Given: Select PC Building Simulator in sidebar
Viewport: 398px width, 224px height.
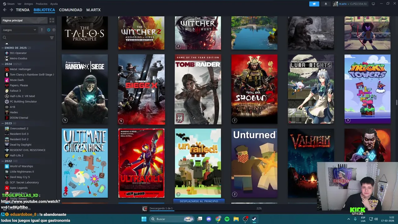Looking at the screenshot, I should pos(23,101).
